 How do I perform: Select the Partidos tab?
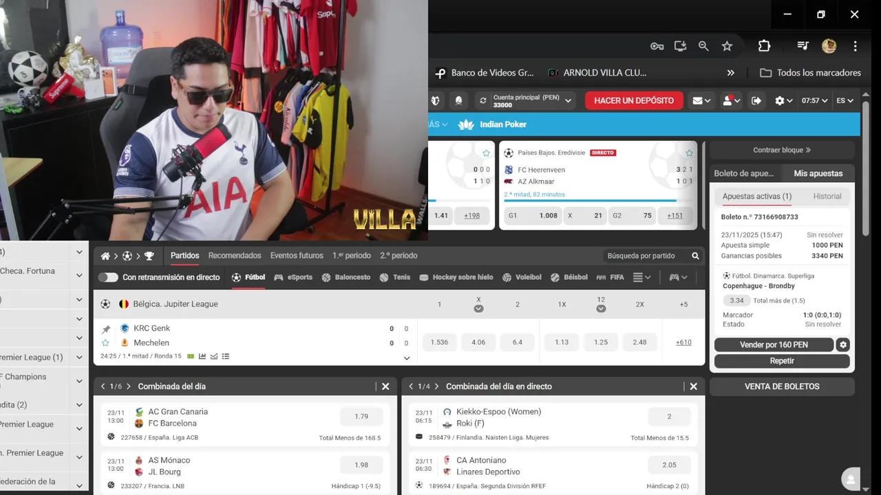(185, 256)
